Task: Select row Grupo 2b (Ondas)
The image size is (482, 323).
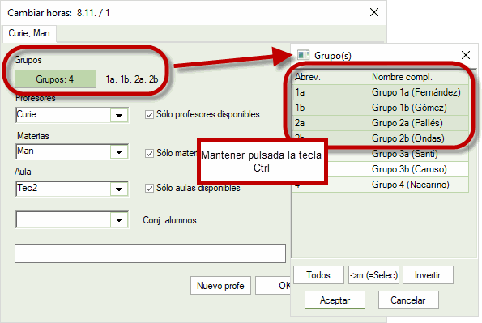Action: point(381,138)
